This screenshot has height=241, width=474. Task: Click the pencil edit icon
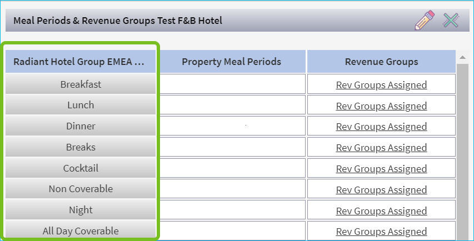click(x=425, y=21)
